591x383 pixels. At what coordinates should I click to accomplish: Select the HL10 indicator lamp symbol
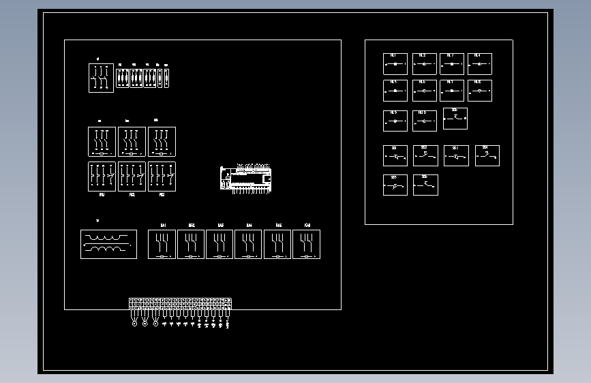coord(425,121)
